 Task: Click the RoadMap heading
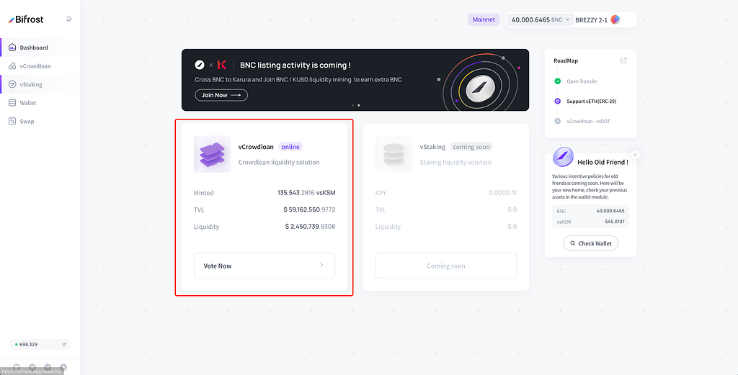[x=566, y=60]
